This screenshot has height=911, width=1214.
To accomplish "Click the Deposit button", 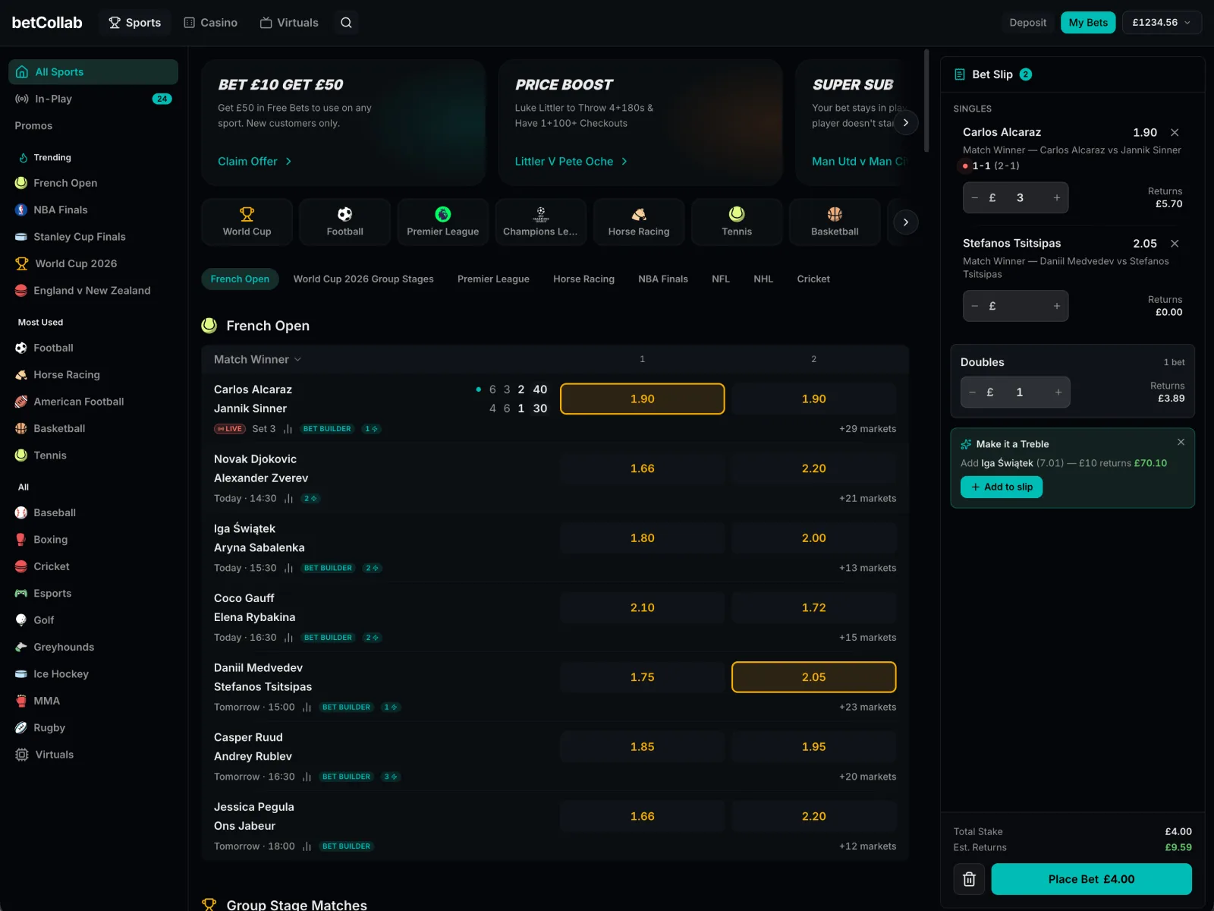I will point(1027,23).
